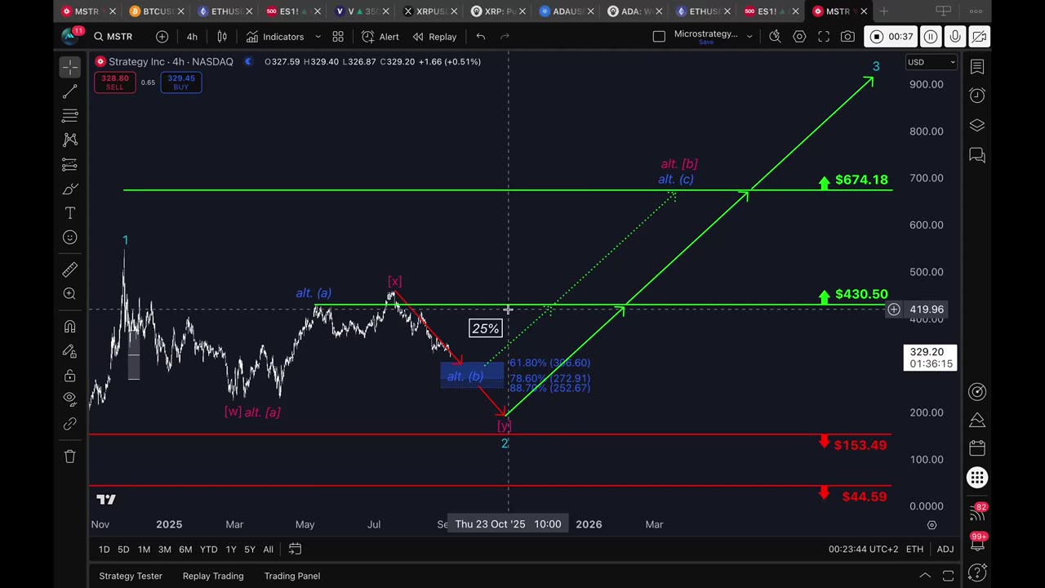Pause the screen recording
The image size is (1045, 588).
(931, 37)
